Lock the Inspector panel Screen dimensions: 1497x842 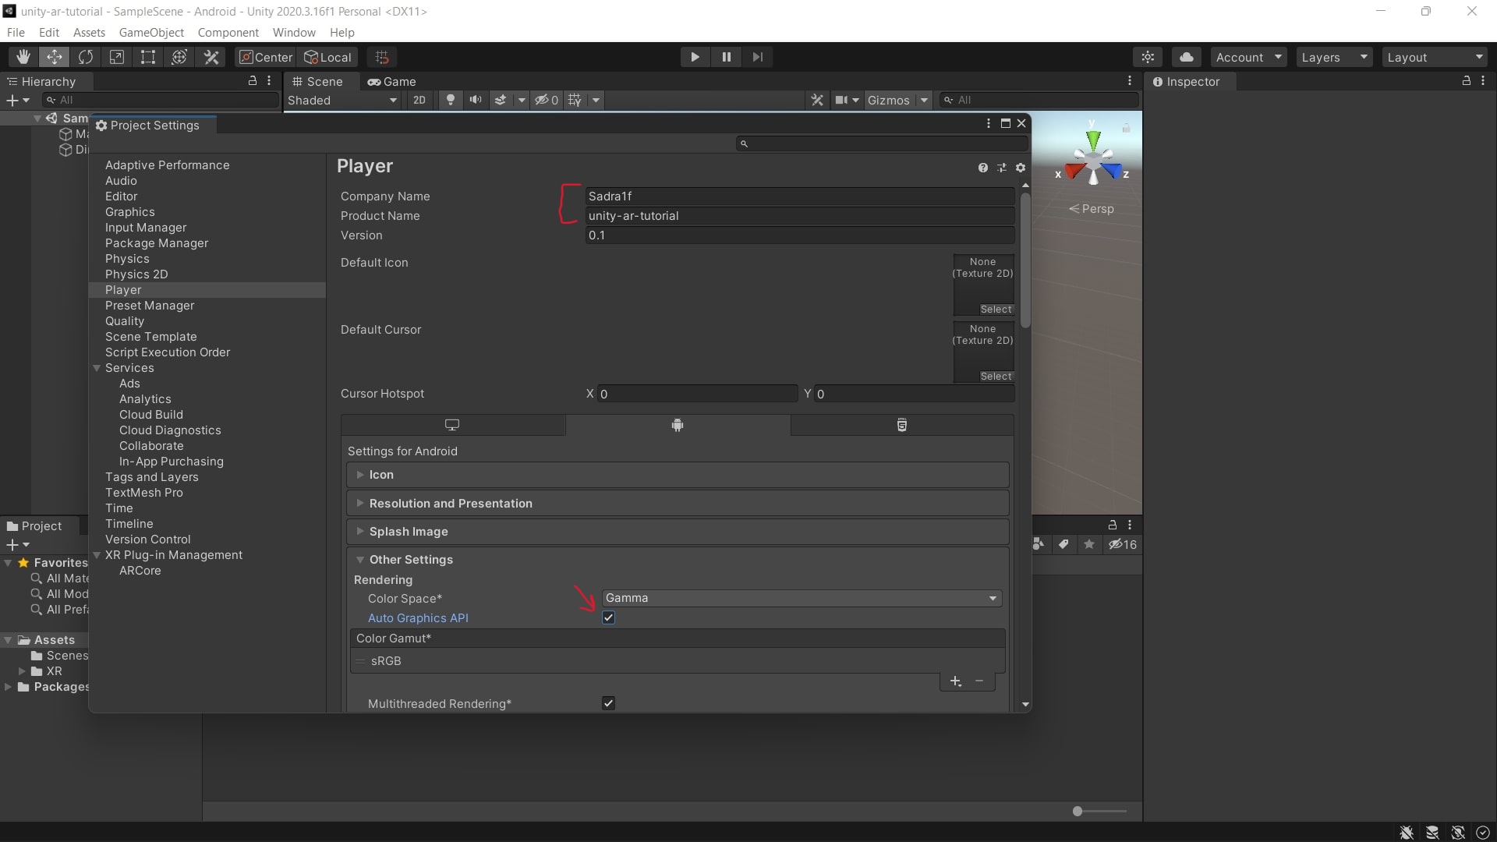[x=1466, y=80]
